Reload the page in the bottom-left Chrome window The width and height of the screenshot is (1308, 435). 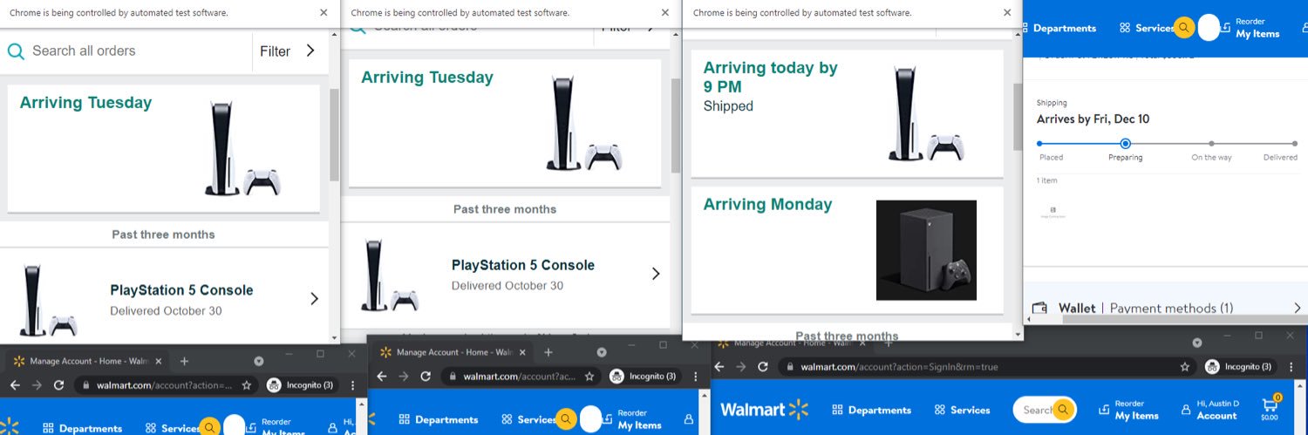click(58, 384)
